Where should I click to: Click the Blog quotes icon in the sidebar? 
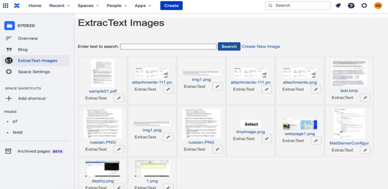pyautogui.click(x=9, y=49)
